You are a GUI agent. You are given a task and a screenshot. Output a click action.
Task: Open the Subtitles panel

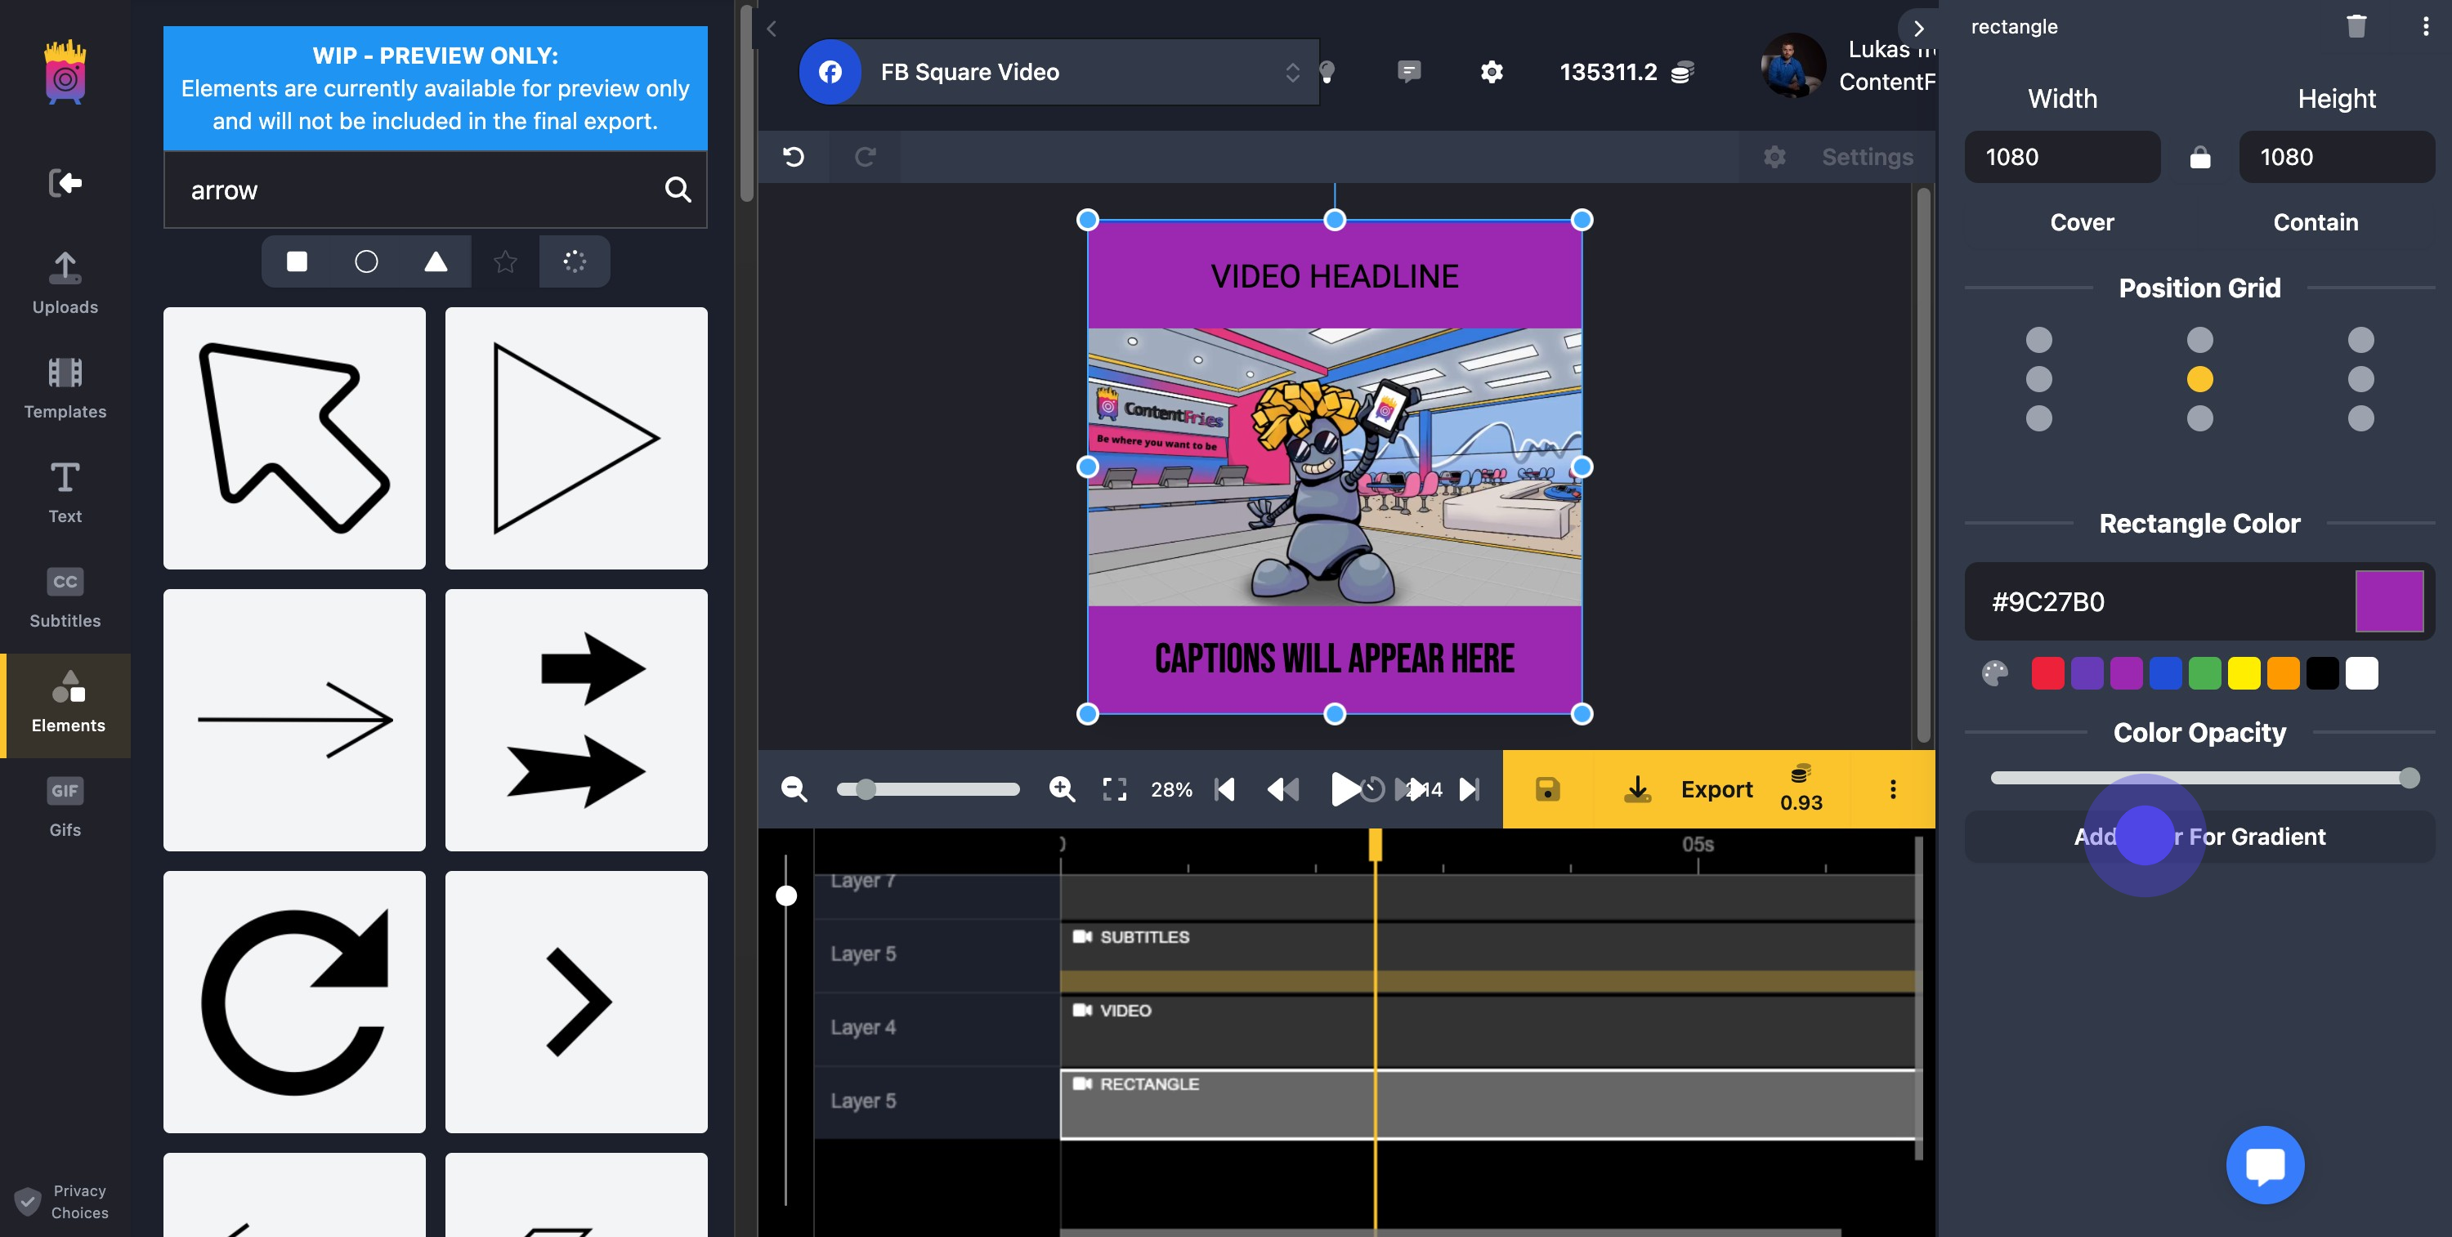pyautogui.click(x=64, y=596)
